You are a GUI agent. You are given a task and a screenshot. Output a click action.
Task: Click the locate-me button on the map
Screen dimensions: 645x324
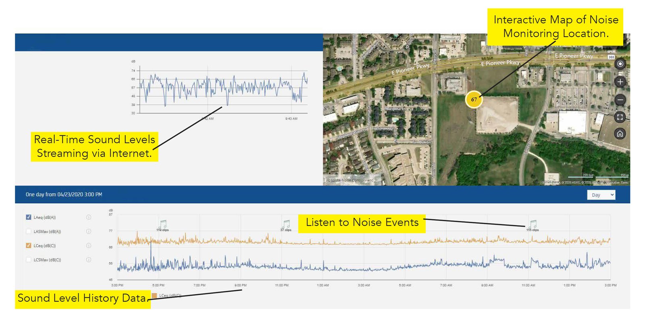pos(620,64)
